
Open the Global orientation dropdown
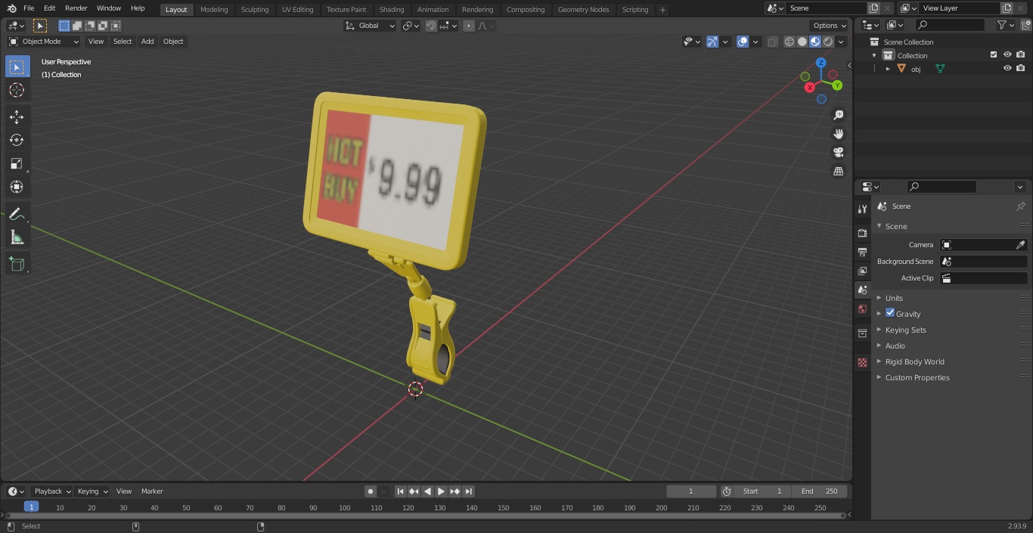pyautogui.click(x=371, y=26)
